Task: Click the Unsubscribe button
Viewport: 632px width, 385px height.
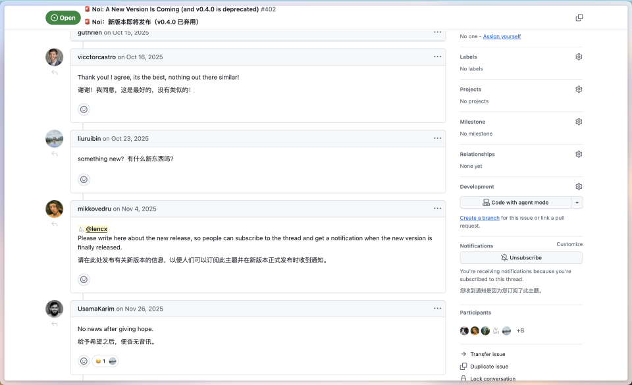Action: click(521, 258)
